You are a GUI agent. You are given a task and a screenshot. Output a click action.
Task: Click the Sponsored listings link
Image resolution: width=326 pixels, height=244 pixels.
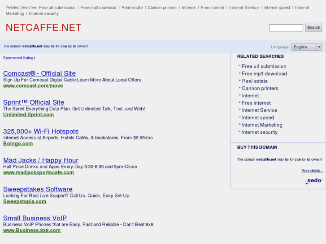pyautogui.click(x=19, y=58)
